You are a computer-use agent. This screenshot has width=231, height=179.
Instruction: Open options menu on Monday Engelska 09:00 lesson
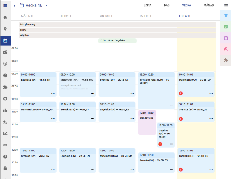click(x=53, y=93)
